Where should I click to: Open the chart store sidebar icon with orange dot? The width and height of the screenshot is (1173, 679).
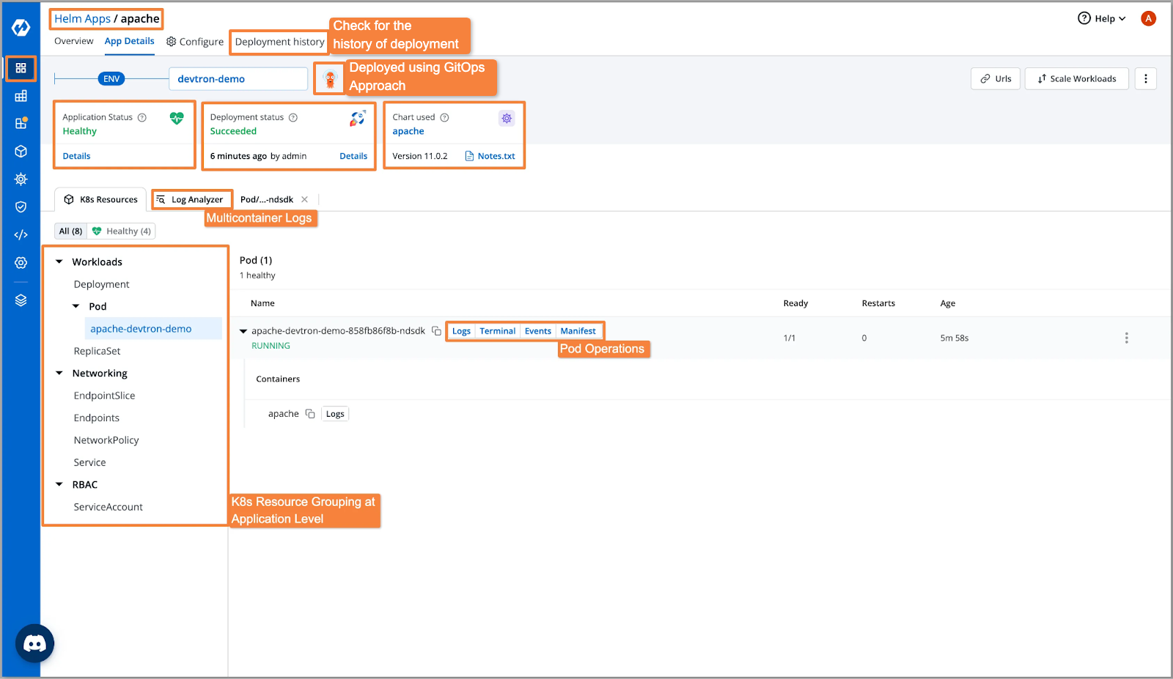21,123
